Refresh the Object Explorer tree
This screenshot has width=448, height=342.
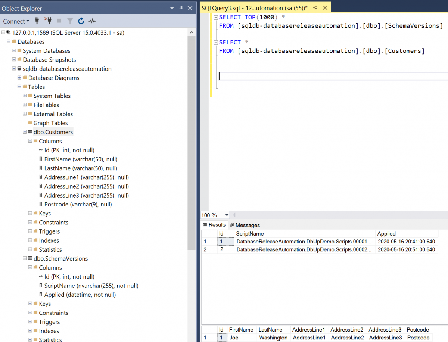tap(81, 21)
